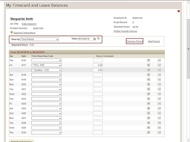Click the instructions info icon
Image resolution: width=190 pixels, height=142 pixels.
(12, 32)
